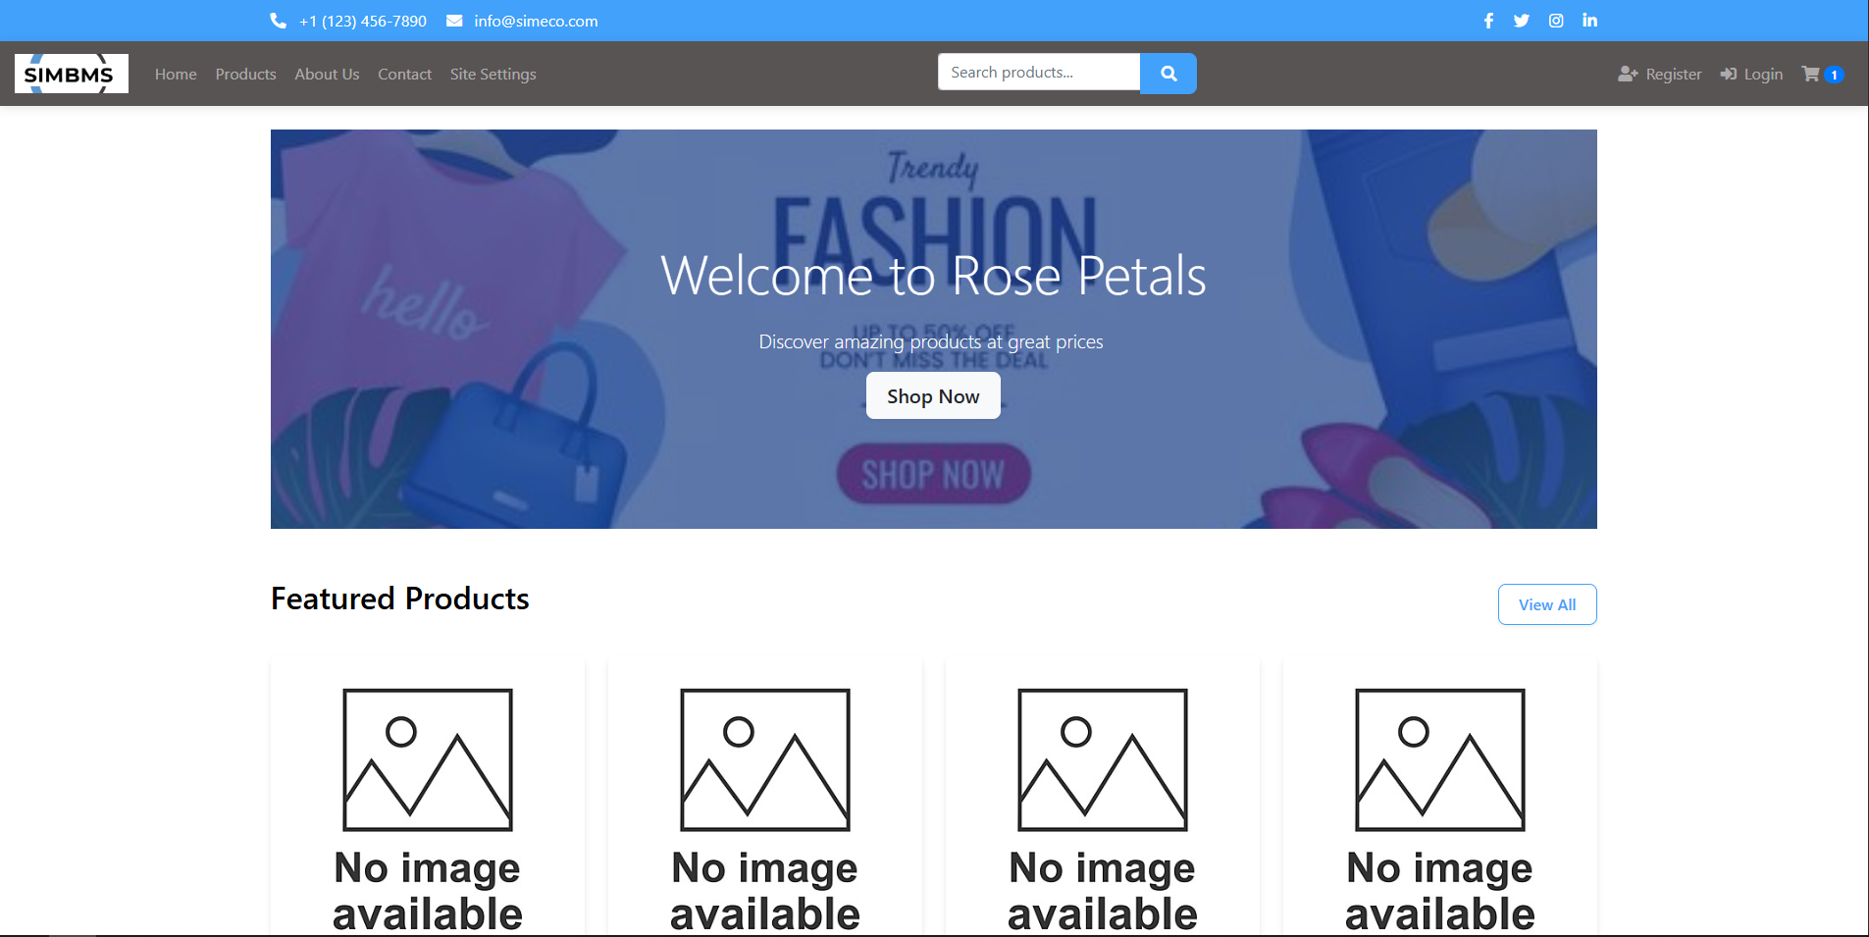Open Site Settings in navbar
Image resolution: width=1869 pixels, height=937 pixels.
pyautogui.click(x=493, y=74)
